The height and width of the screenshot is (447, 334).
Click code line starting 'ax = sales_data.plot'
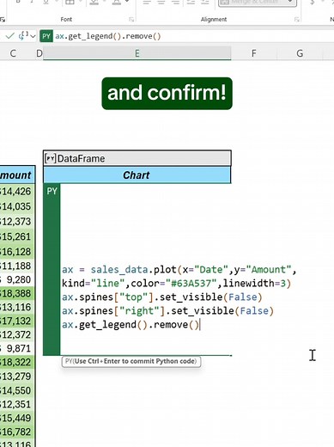(x=179, y=270)
